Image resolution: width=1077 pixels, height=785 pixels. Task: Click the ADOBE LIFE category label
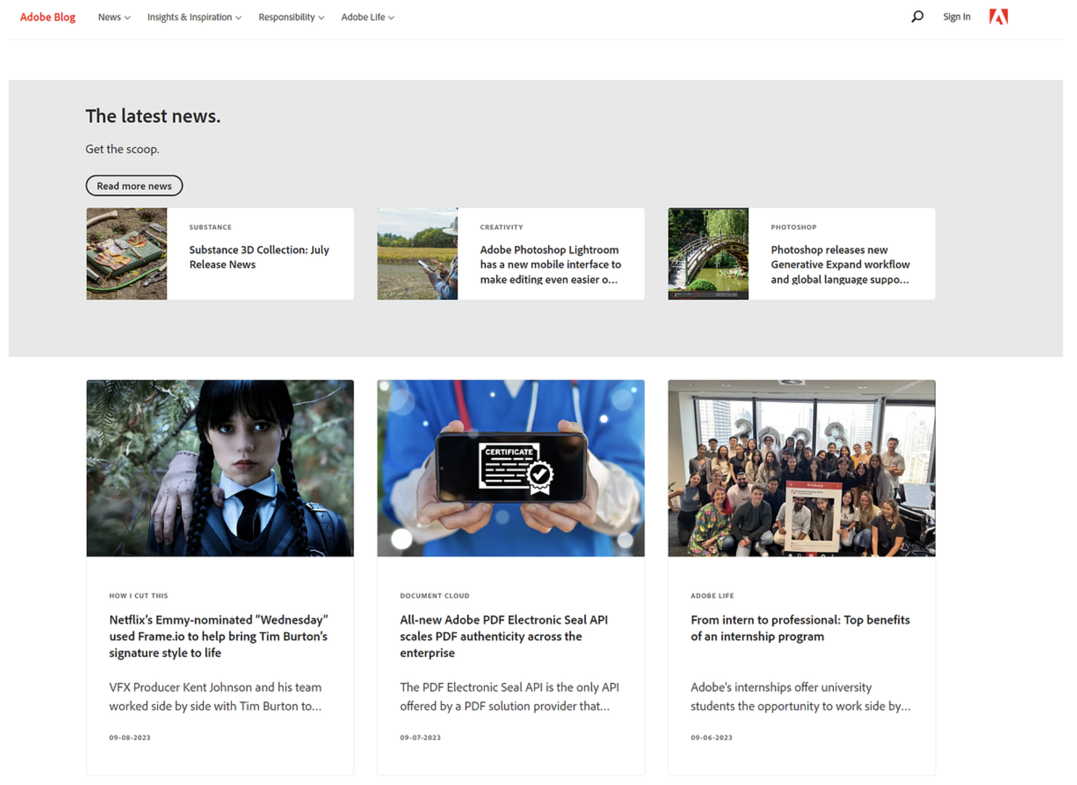coord(712,595)
